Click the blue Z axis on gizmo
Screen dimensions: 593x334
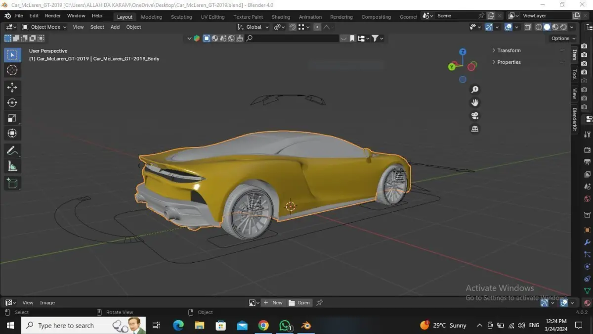coord(463,51)
